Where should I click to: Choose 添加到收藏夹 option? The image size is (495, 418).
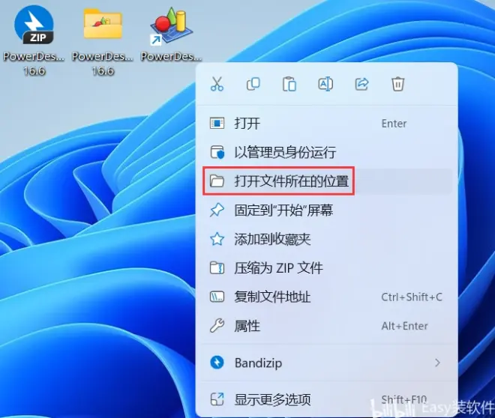(327, 239)
